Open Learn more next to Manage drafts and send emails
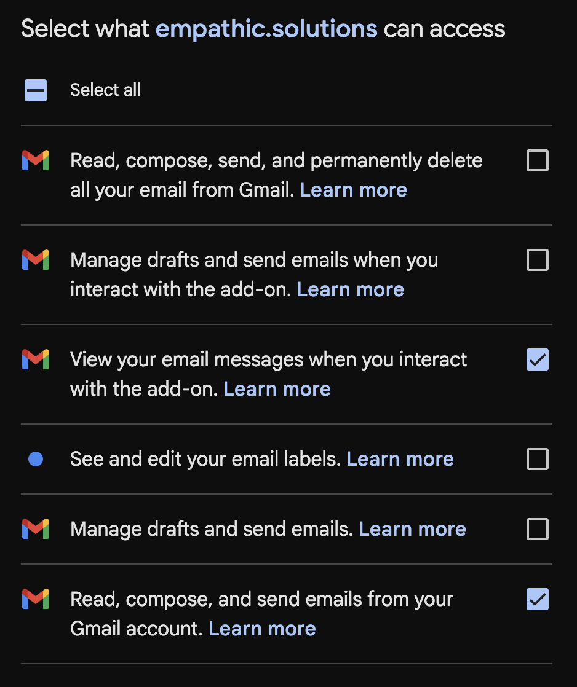The height and width of the screenshot is (687, 577). coord(412,529)
